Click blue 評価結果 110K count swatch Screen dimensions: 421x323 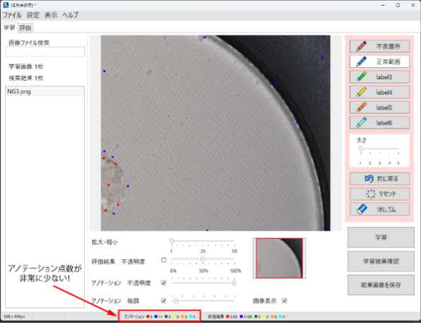tap(241, 317)
